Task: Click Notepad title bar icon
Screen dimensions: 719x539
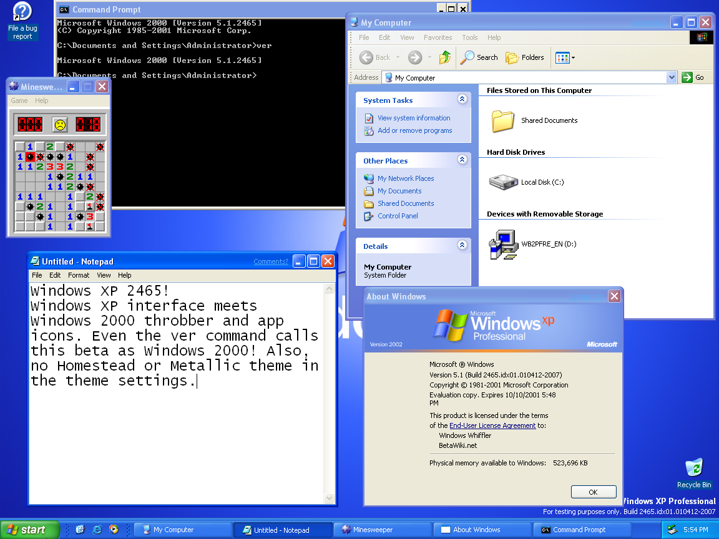Action: [x=35, y=261]
